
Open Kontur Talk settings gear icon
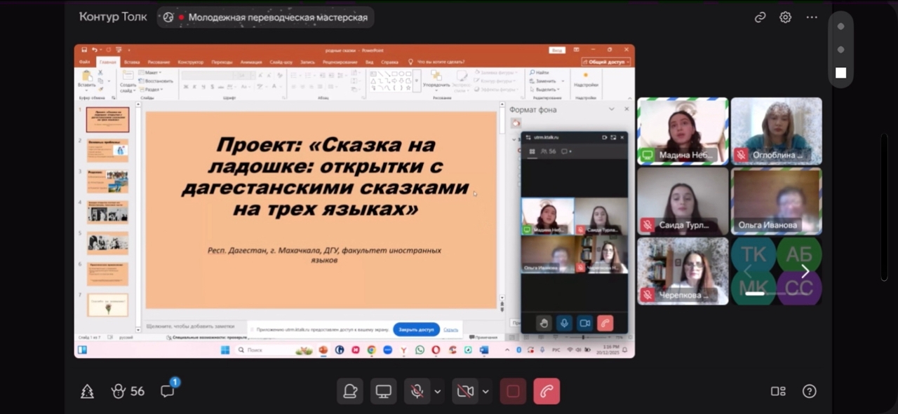coord(785,17)
